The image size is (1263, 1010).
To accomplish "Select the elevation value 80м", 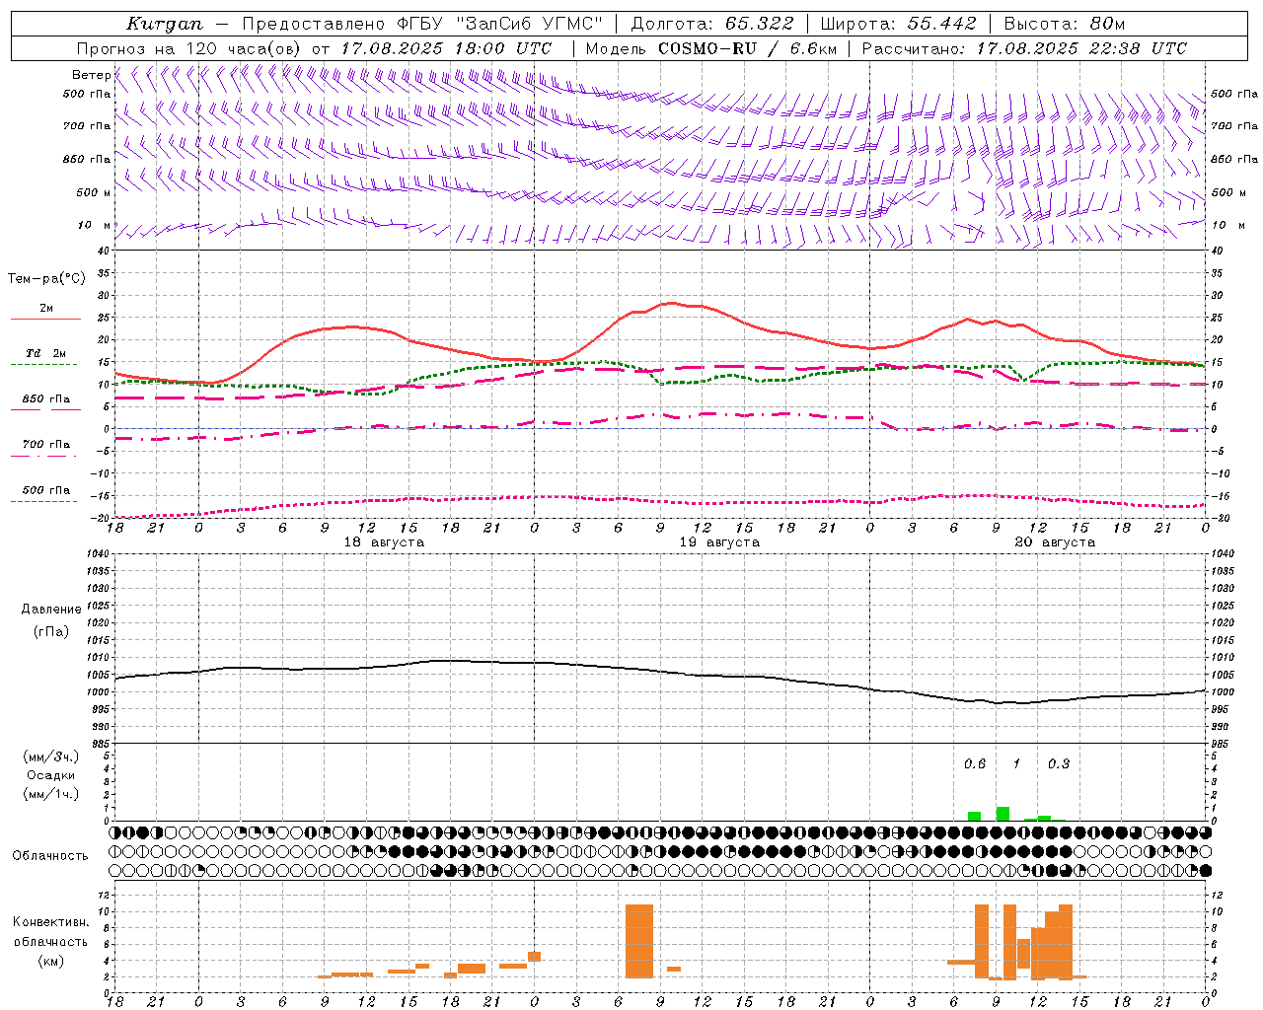I will pos(1108,24).
